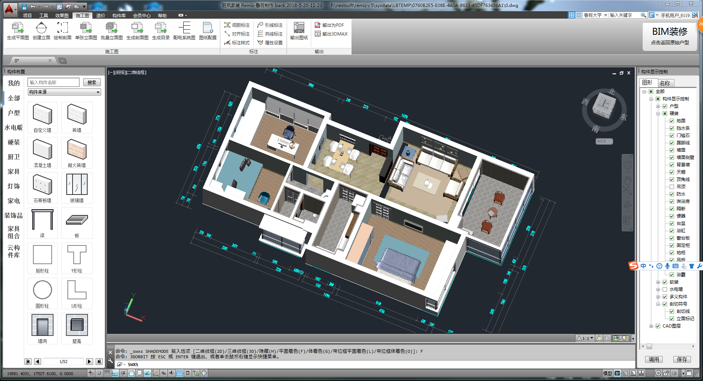Toggle the 背景墙 checkbox
Screen dimensions: 703x381
tap(672, 165)
